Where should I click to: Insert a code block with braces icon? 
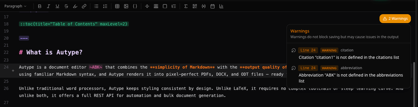[135, 6]
